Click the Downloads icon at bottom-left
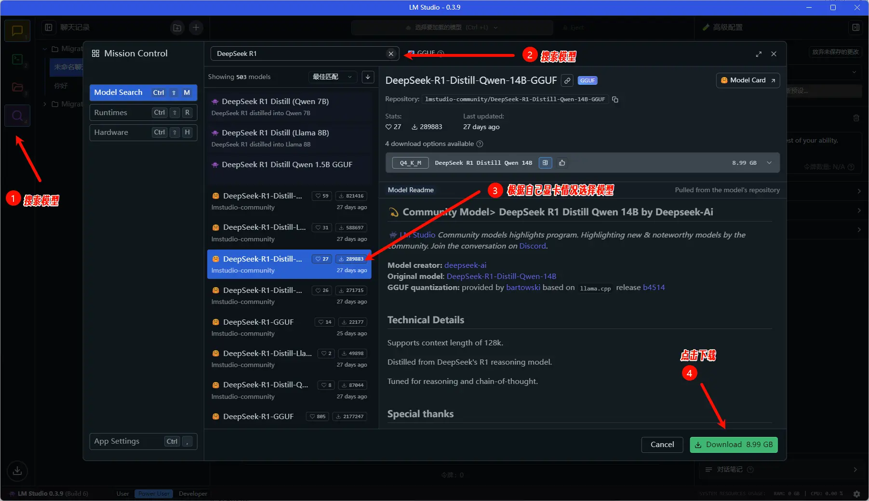Screen dimensions: 869x501 (x=17, y=471)
